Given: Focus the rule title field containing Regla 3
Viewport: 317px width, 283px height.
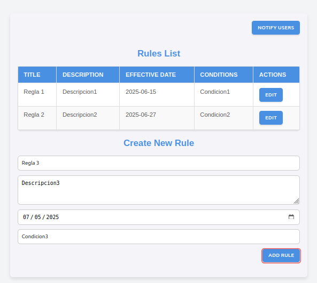Looking at the screenshot, I should tap(159, 163).
